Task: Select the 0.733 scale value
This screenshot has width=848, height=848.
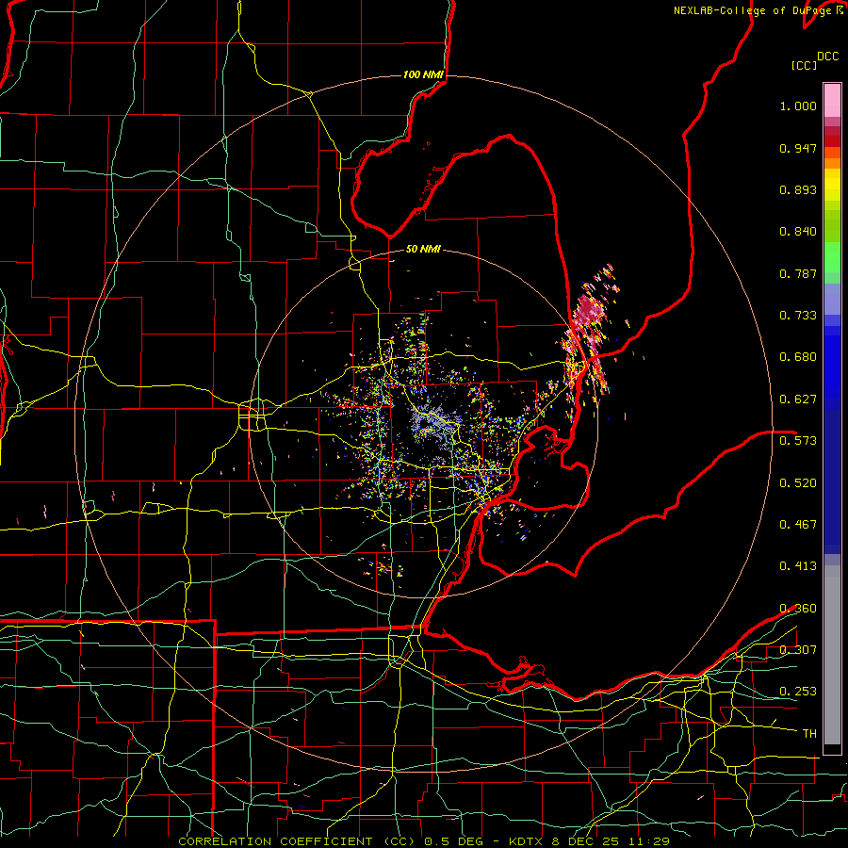Action: pos(798,316)
